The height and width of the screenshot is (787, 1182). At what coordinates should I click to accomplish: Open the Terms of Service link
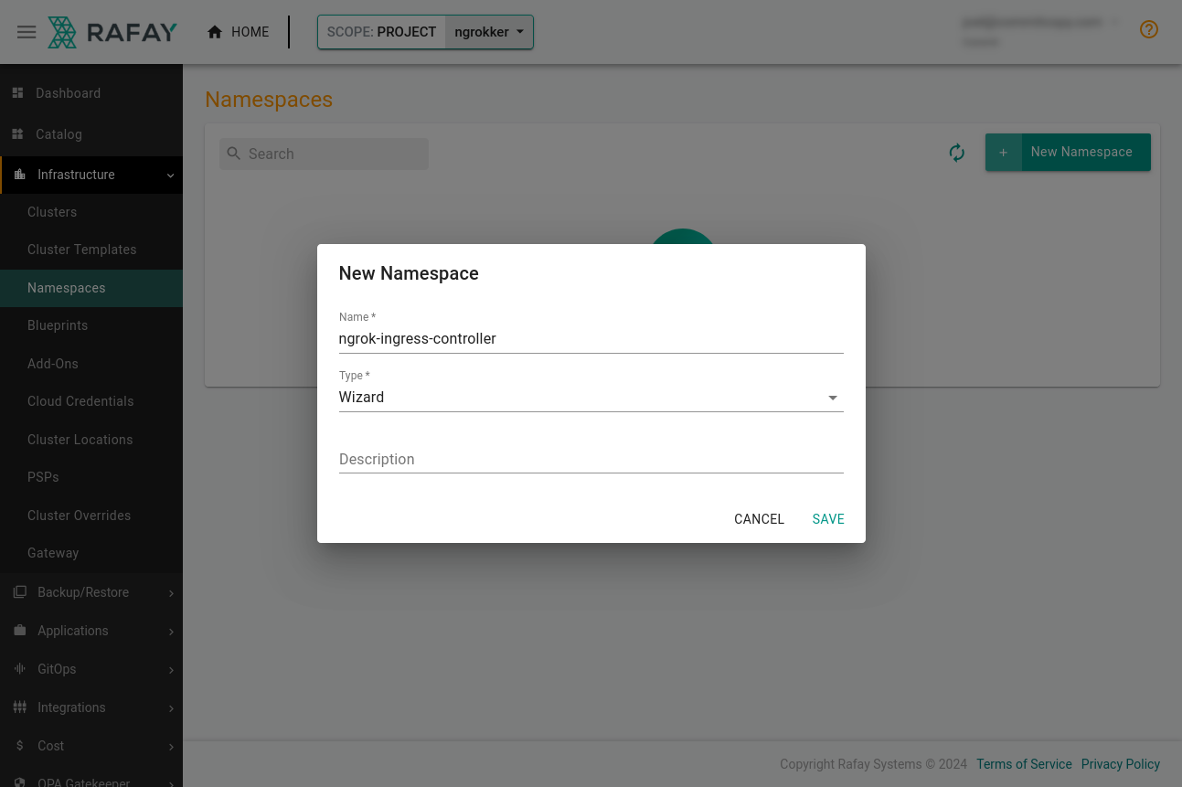(x=1024, y=764)
